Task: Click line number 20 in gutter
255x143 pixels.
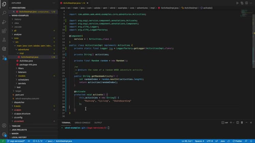Action: (x=63, y=60)
